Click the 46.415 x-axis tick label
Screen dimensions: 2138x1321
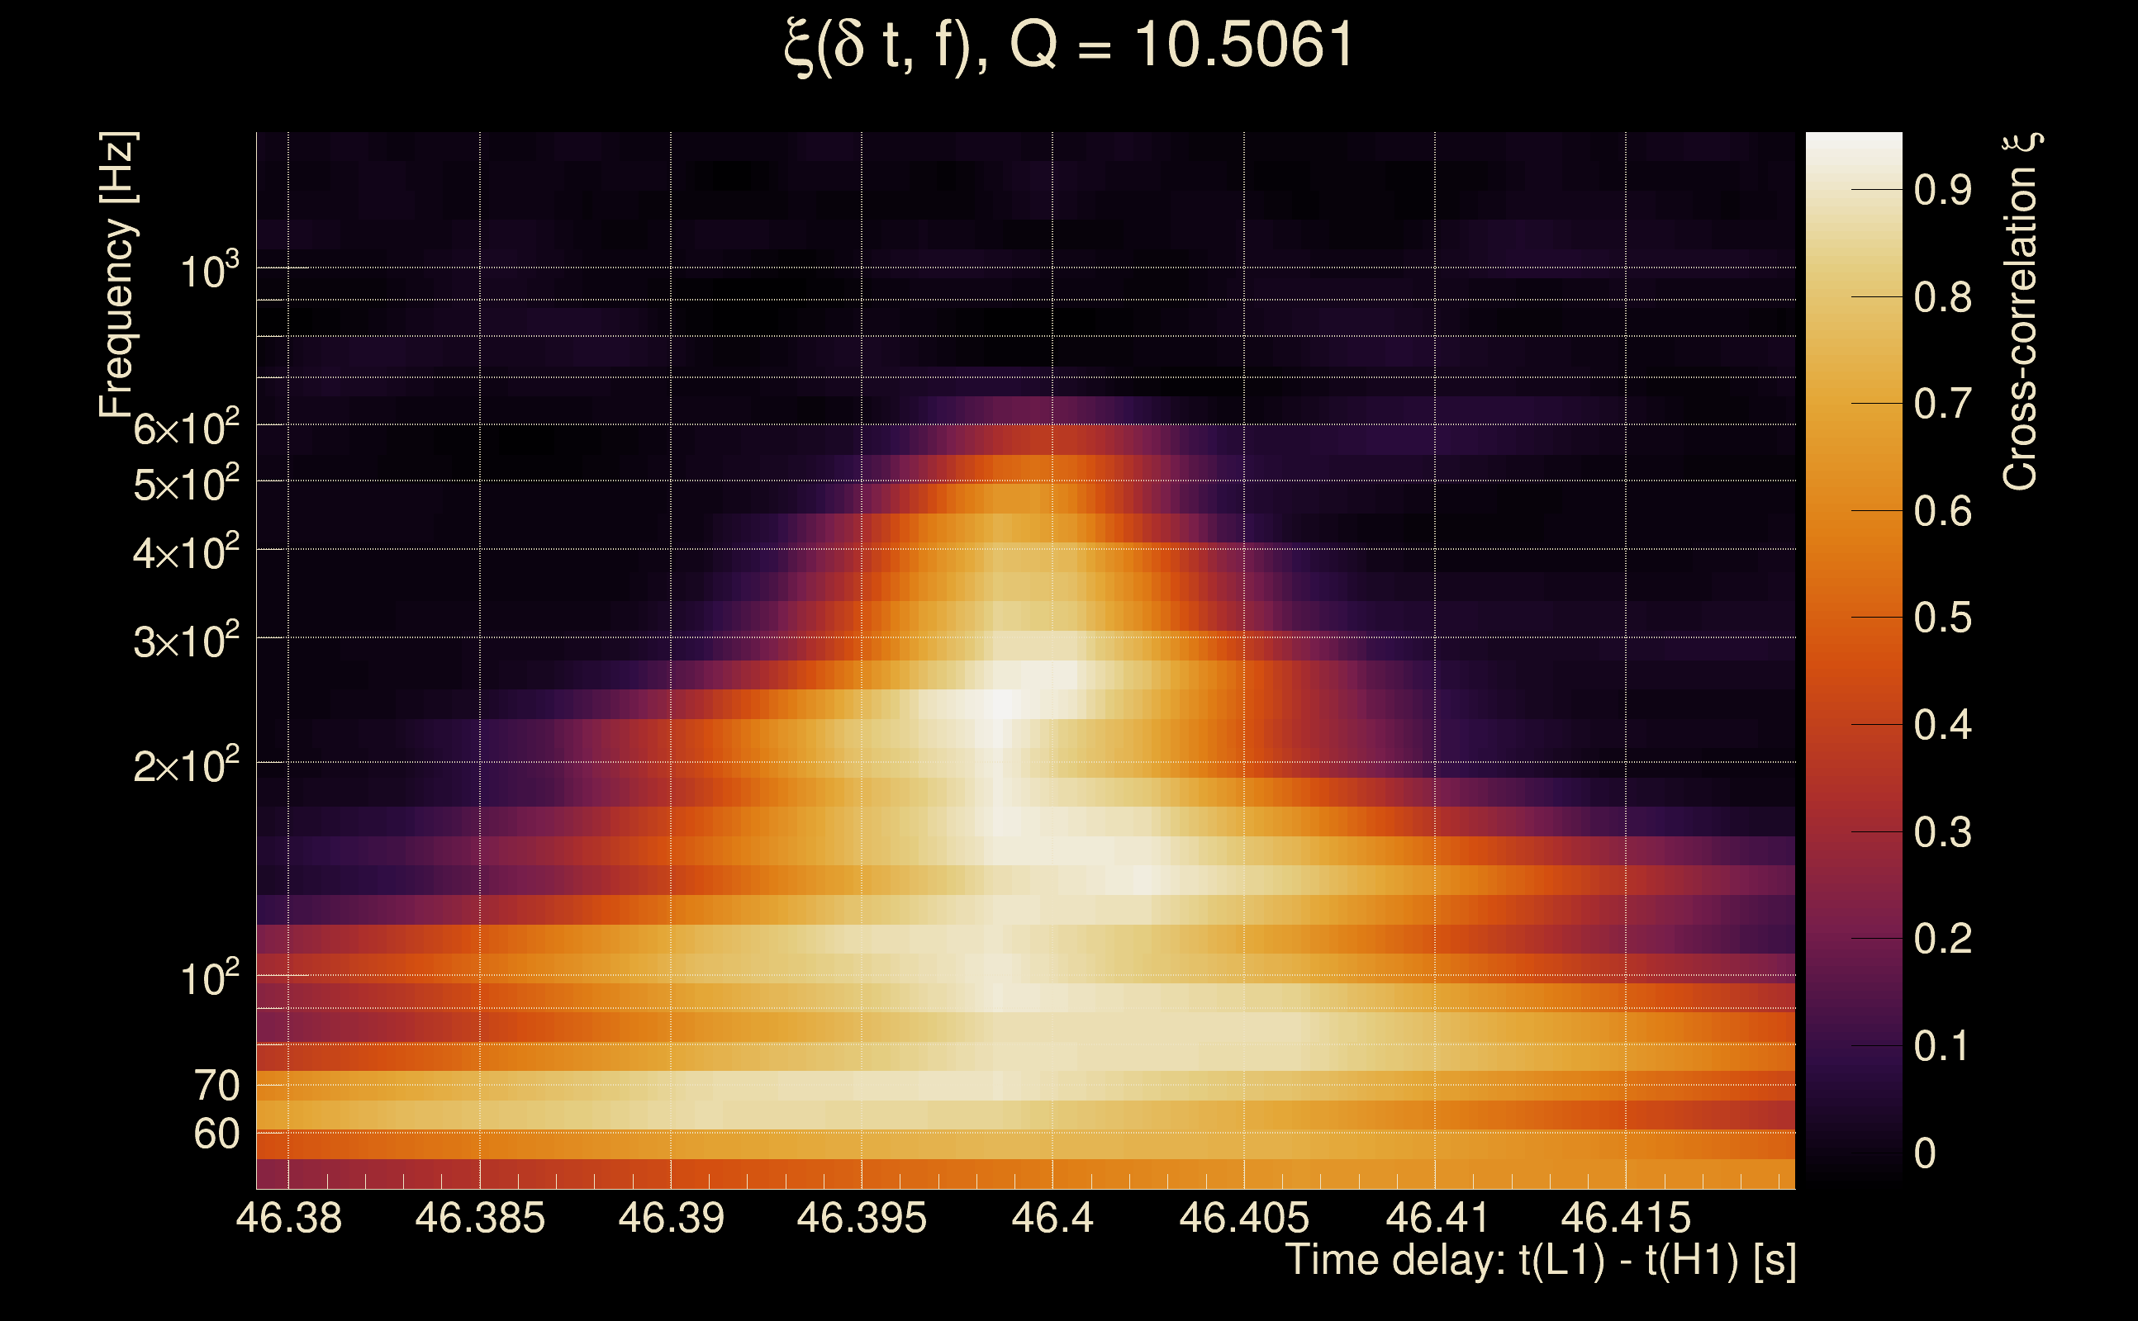(1625, 1218)
